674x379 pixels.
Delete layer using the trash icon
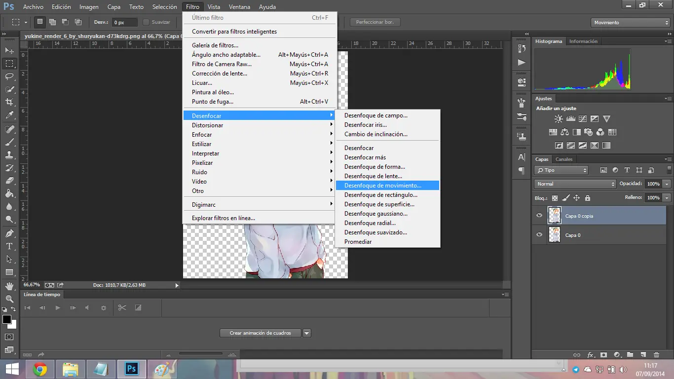tap(656, 355)
